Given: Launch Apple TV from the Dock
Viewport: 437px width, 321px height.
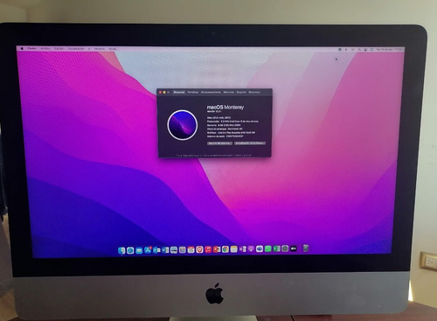Looking at the screenshot, I should pos(294,248).
